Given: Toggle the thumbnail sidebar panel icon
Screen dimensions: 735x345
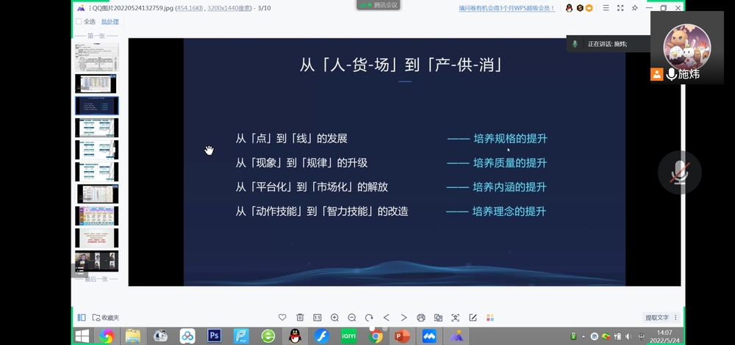Looking at the screenshot, I should [82, 317].
